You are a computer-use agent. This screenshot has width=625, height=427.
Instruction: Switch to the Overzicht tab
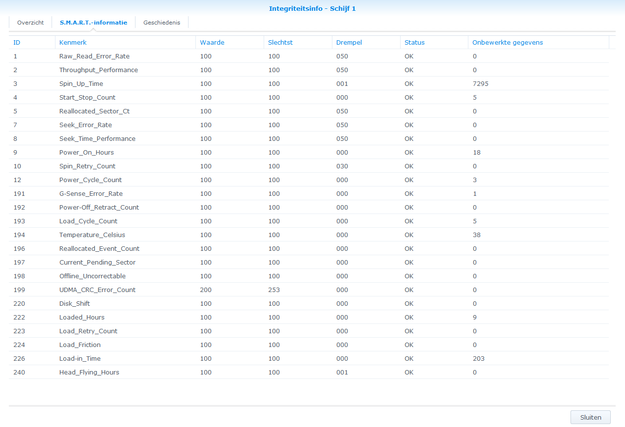(x=30, y=23)
